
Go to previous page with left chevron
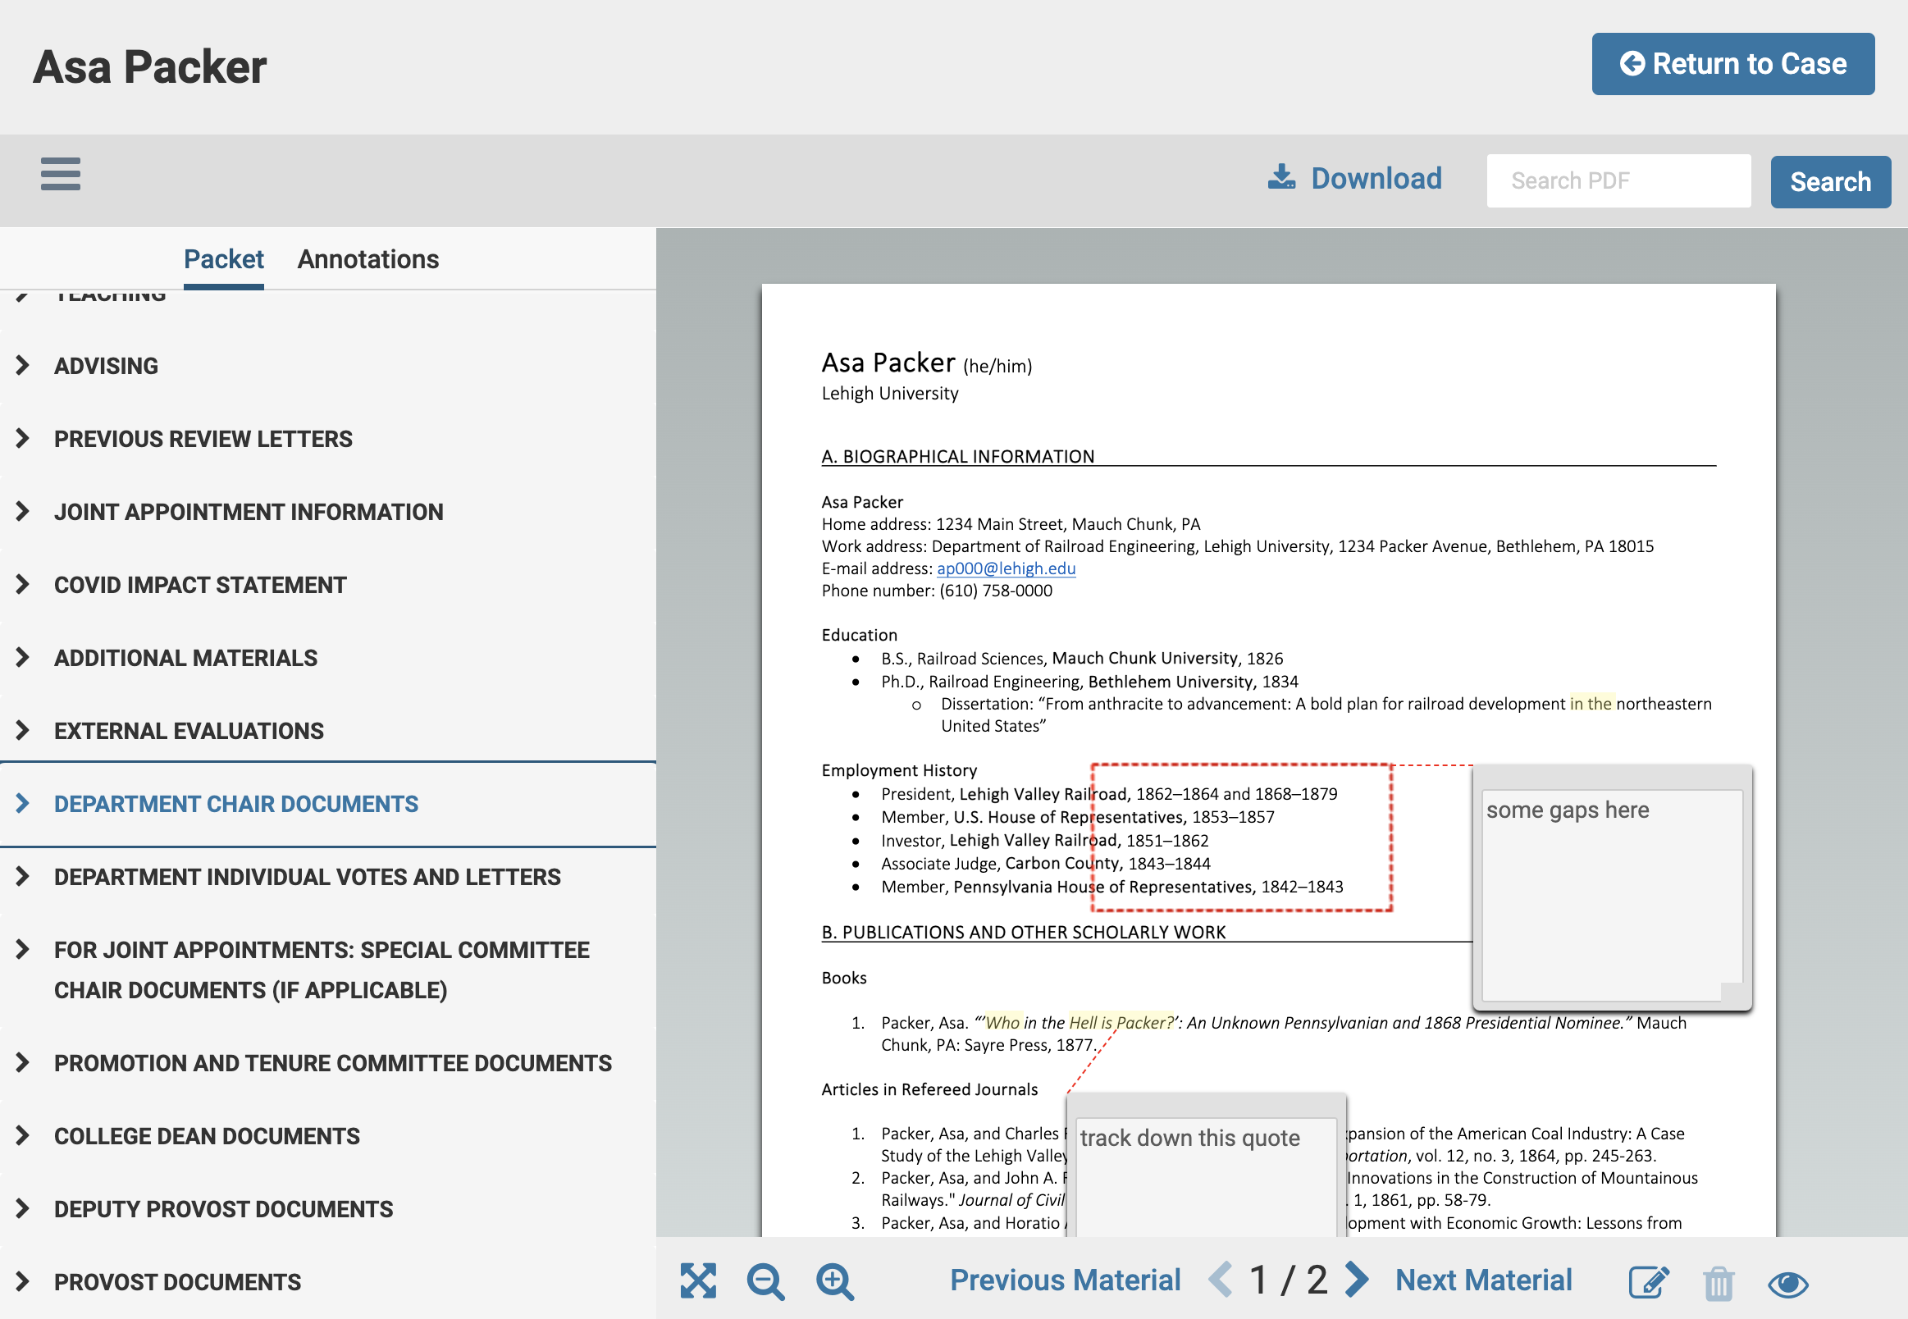(x=1221, y=1280)
